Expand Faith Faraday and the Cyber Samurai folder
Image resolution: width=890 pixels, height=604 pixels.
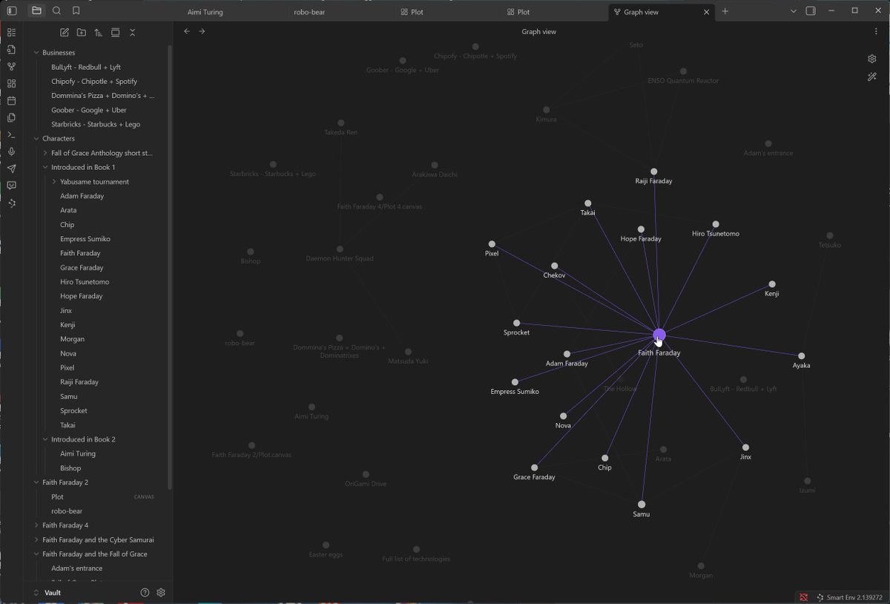click(x=36, y=539)
